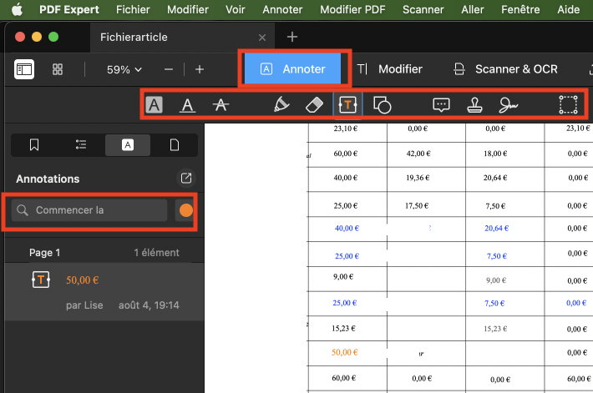Click the annotations search field
The width and height of the screenshot is (593, 393).
(90, 210)
